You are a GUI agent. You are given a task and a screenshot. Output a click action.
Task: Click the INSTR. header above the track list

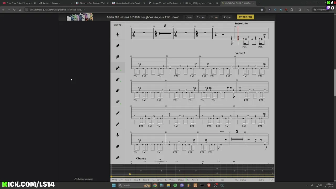(118, 25)
